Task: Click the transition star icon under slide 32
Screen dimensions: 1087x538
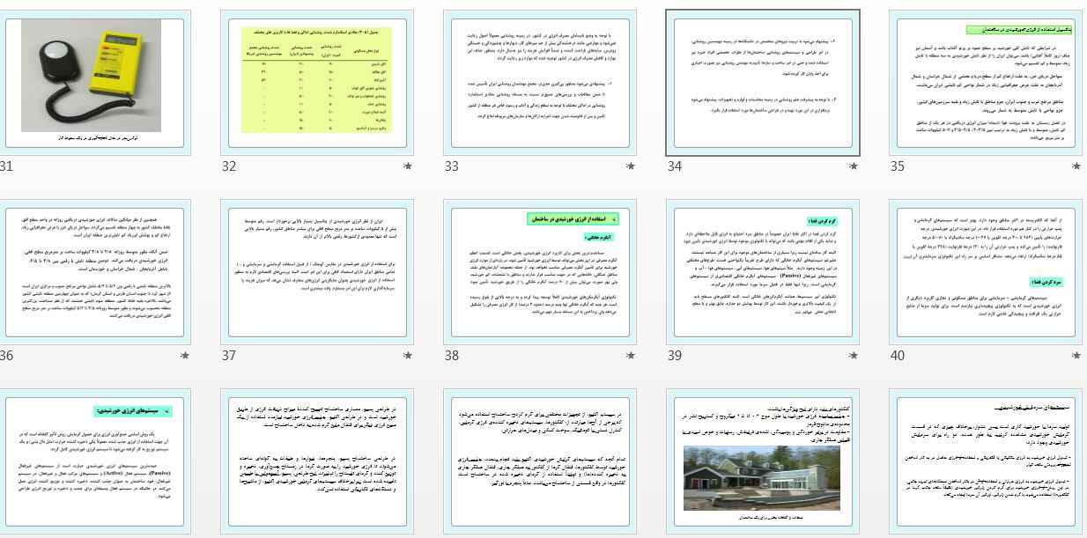Action: (407, 166)
